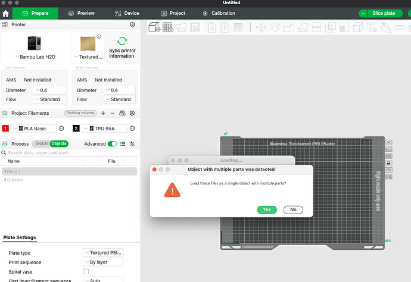Click the Add plate grid icon
The height and width of the screenshot is (282, 411).
[168, 27]
